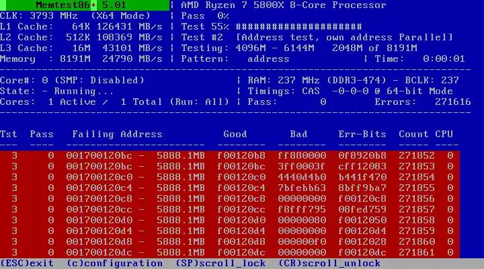Click failing address 001700120c8
The width and height of the screenshot is (484, 269).
pyautogui.click(x=99, y=198)
